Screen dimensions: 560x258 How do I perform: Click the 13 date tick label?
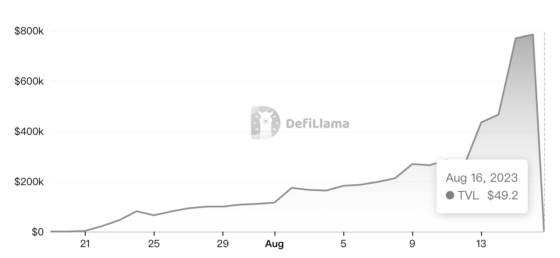pyautogui.click(x=481, y=244)
